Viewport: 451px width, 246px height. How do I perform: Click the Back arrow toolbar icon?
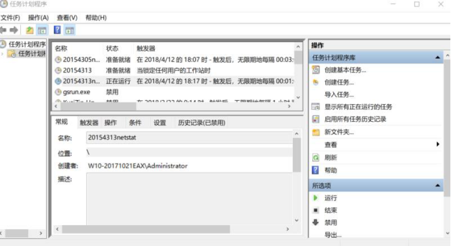(x=3, y=30)
